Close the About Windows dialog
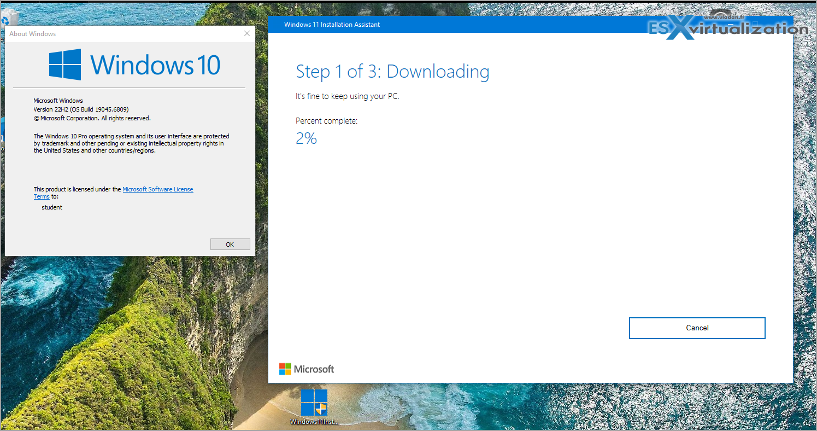 246,34
